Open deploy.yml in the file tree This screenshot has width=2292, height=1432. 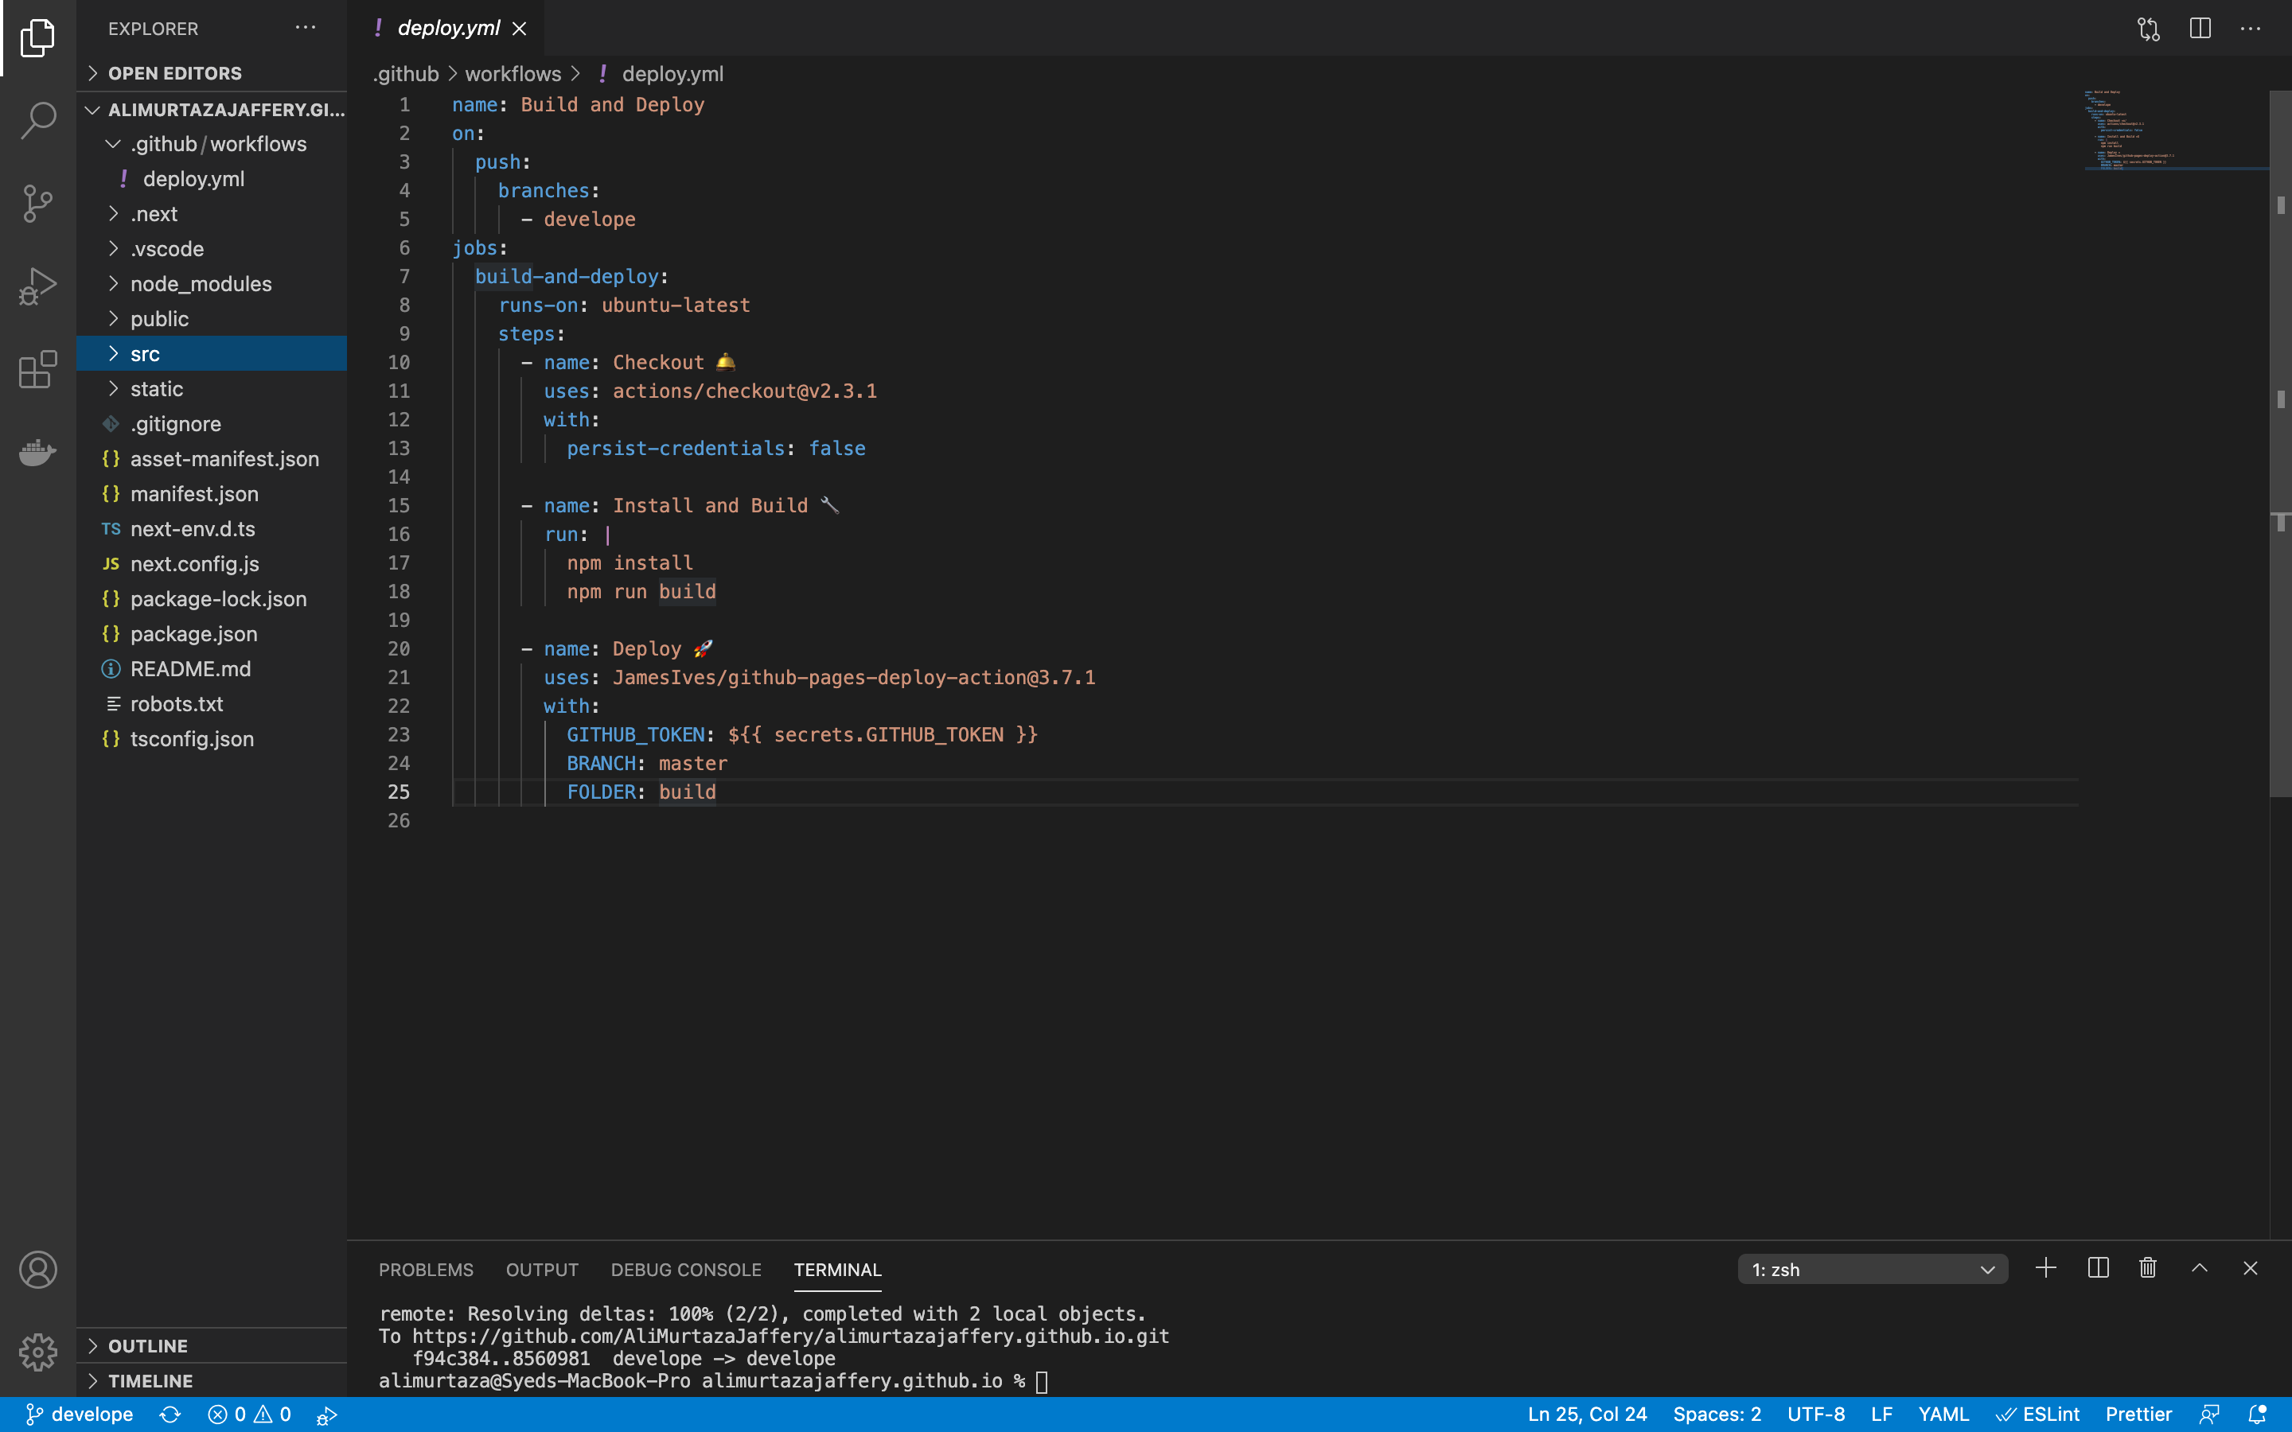[212, 179]
